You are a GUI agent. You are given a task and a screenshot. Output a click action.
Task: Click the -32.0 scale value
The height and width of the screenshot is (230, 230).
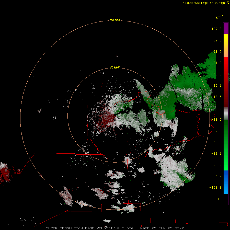[x=216, y=131]
